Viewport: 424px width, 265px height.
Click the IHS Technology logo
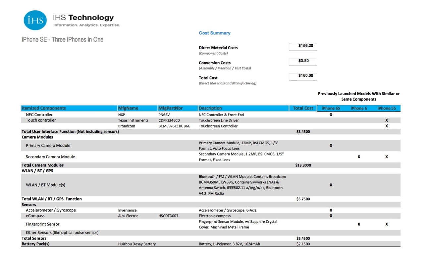click(83, 18)
